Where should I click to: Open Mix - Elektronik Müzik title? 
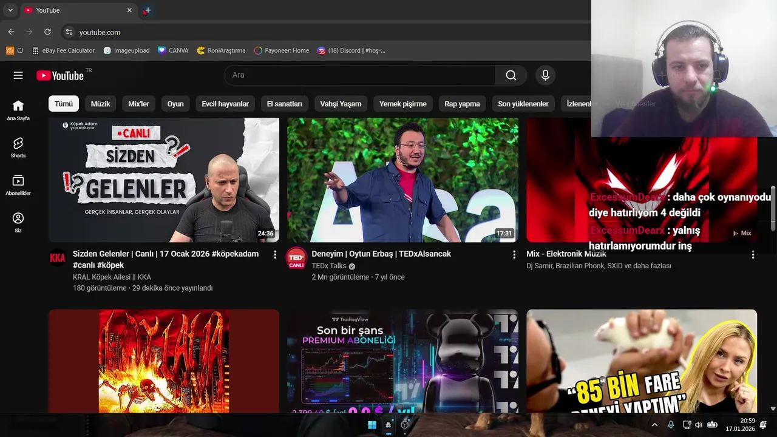pyautogui.click(x=566, y=254)
